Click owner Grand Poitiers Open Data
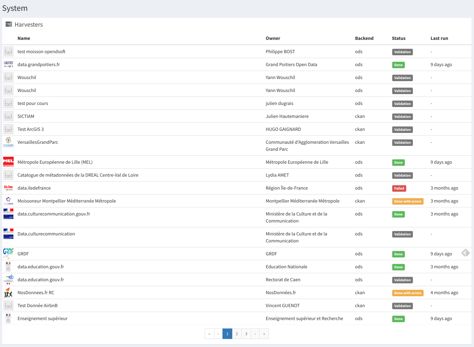Screen dimensions: 474x347 coord(291,64)
